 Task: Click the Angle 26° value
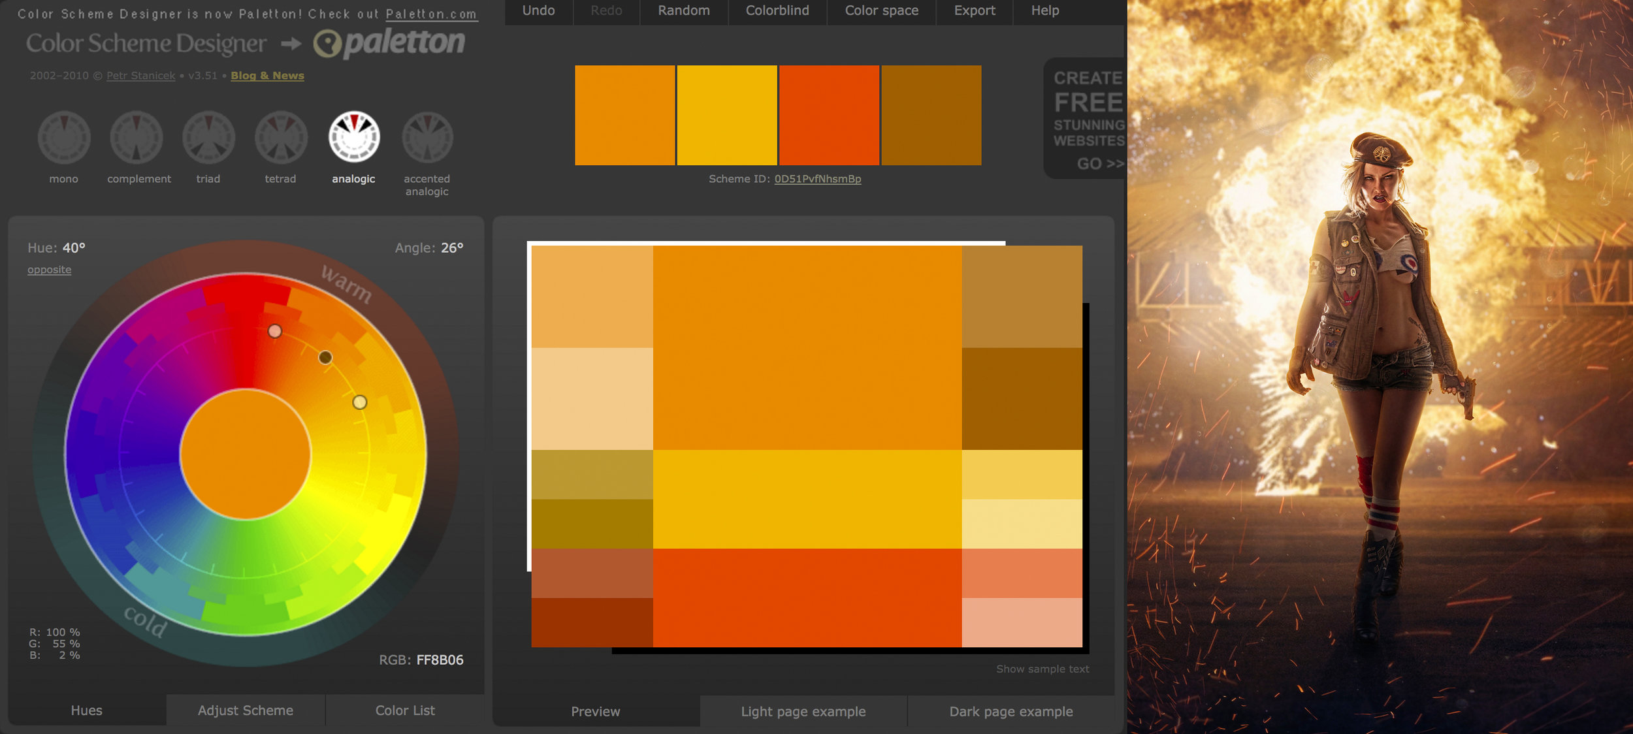point(452,248)
